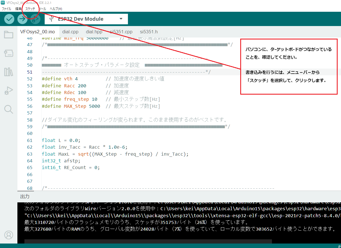Click the Verify checkmark button
This screenshot has height=248, width=341.
click(9, 19)
